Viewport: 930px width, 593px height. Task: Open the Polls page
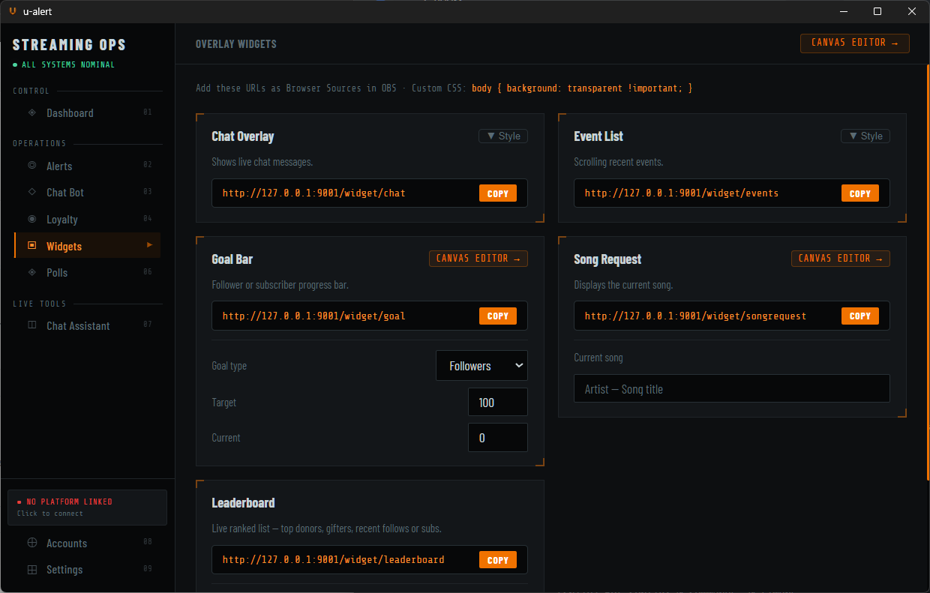[88, 272]
